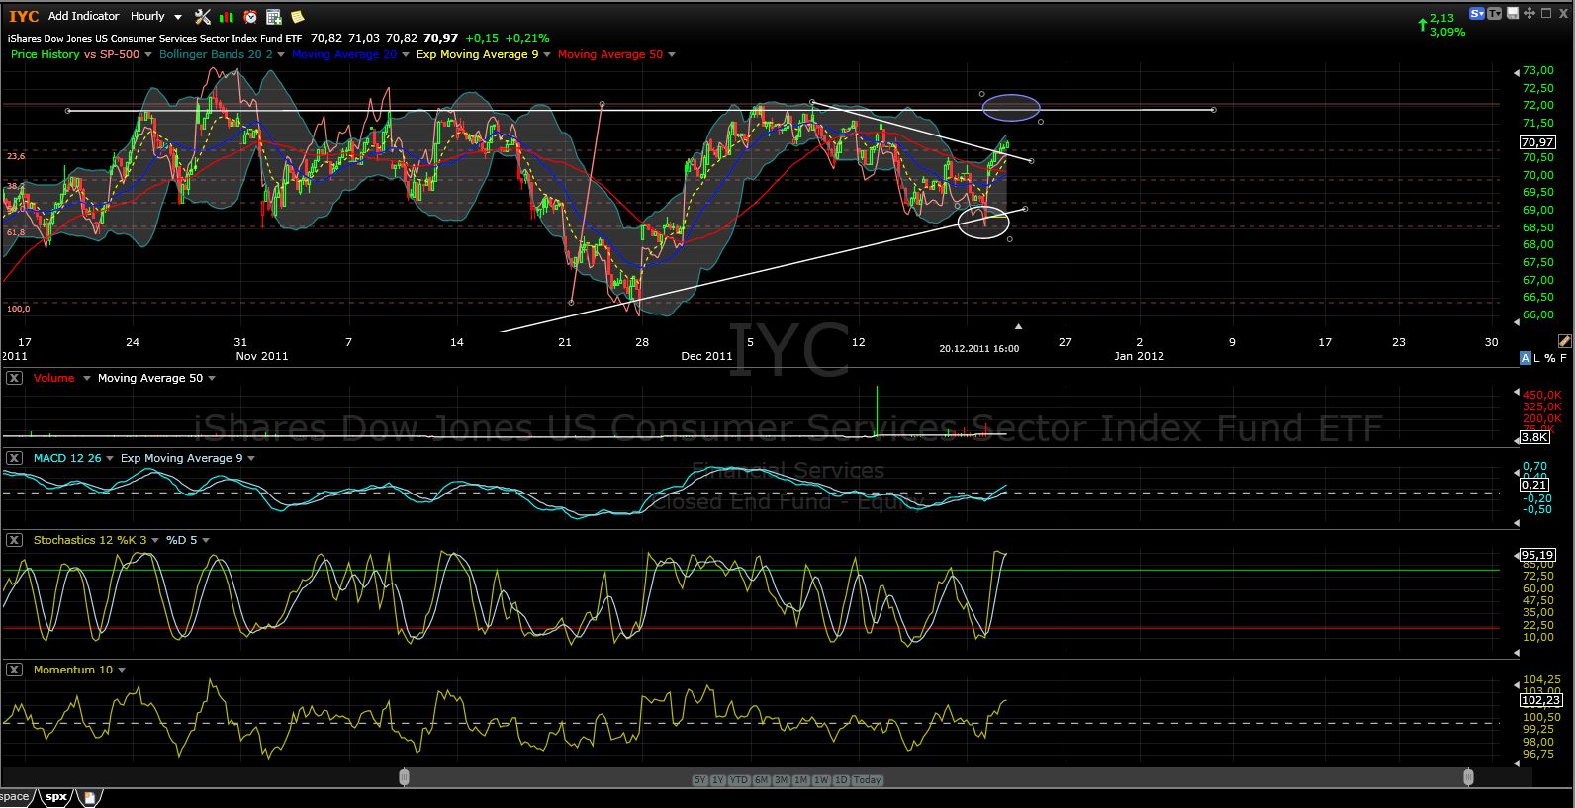Click the candlestick chart style icon

(227, 16)
